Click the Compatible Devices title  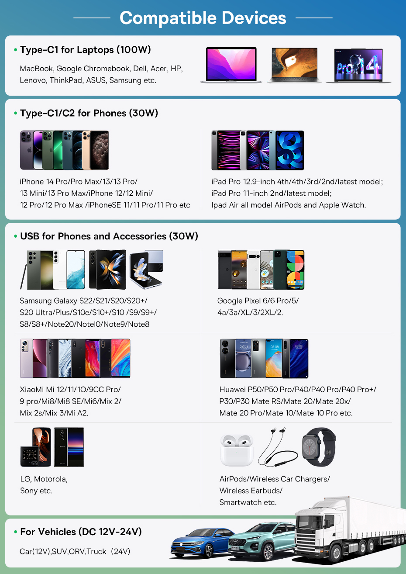(x=203, y=18)
